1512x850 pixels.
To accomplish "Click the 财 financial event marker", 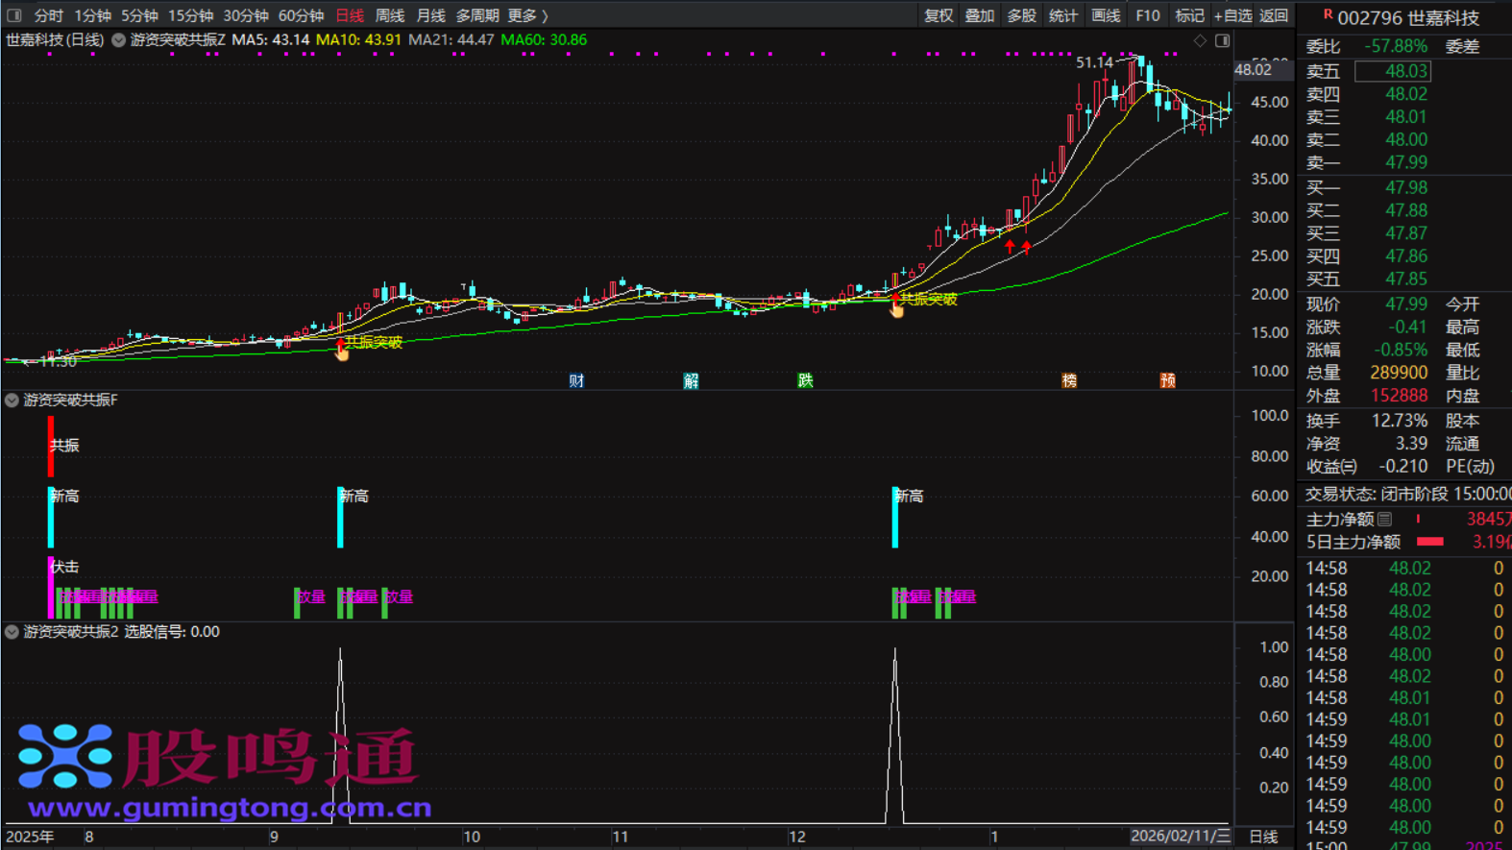I will pyautogui.click(x=576, y=380).
